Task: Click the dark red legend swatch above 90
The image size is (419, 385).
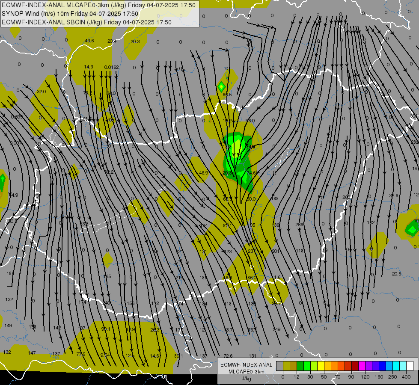Action: click(355, 366)
